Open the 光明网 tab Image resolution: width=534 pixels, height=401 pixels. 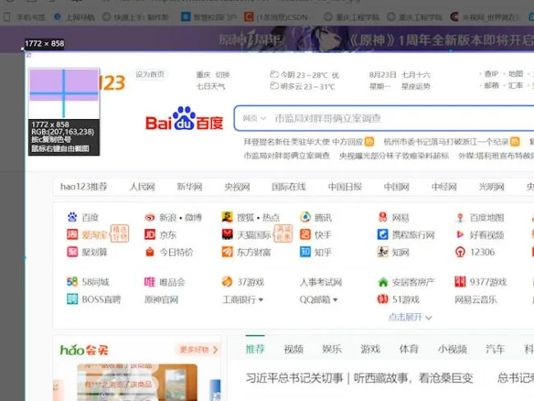click(x=491, y=187)
